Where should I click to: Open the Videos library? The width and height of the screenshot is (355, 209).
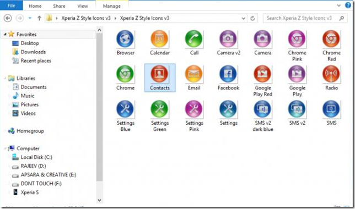[28, 113]
